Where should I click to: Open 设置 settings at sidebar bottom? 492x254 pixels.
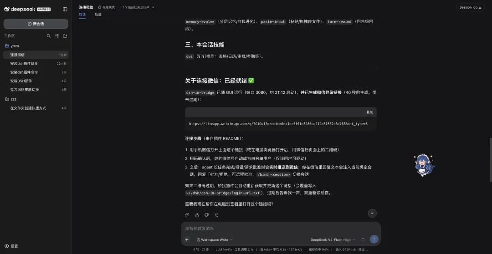[11, 246]
